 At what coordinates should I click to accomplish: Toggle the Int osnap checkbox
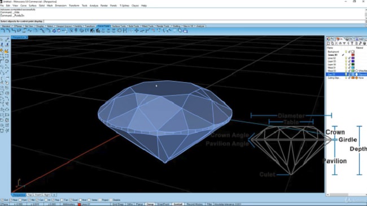click(46, 200)
